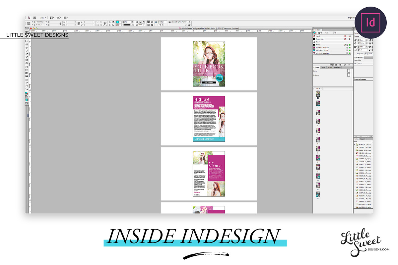Pick the Zoom magnifier tool
This screenshot has width=398, height=265.
[x=27, y=89]
